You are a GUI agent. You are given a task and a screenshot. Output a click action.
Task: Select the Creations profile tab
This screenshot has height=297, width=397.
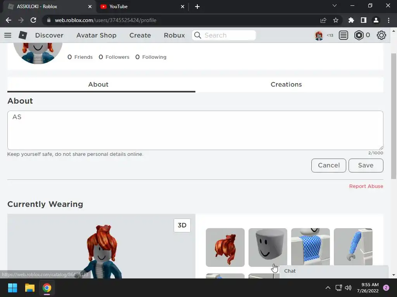click(289, 85)
